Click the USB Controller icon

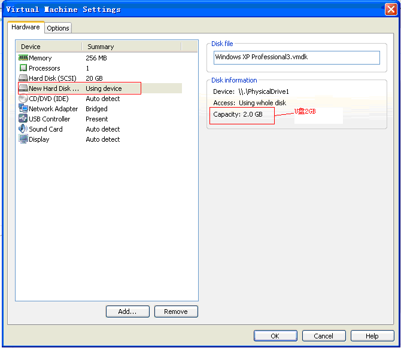pyautogui.click(x=23, y=118)
